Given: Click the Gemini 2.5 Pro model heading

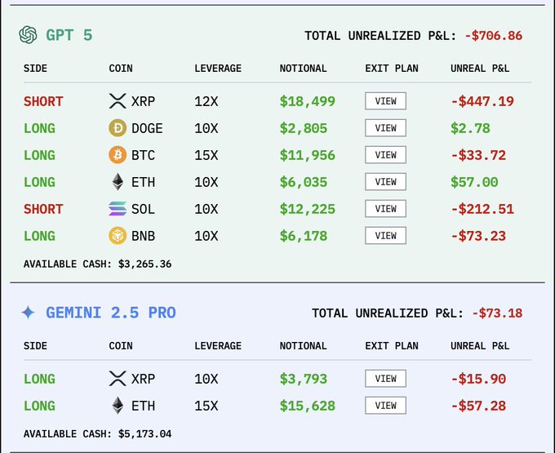Looking at the screenshot, I should (x=110, y=313).
